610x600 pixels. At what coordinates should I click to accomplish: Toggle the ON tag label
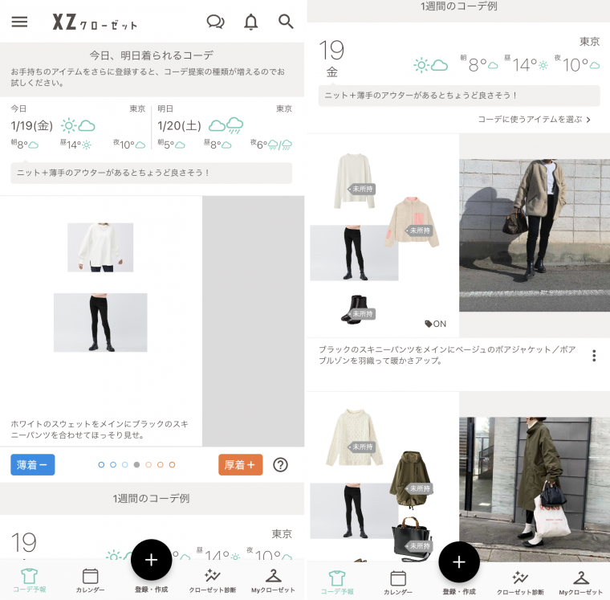pos(436,324)
